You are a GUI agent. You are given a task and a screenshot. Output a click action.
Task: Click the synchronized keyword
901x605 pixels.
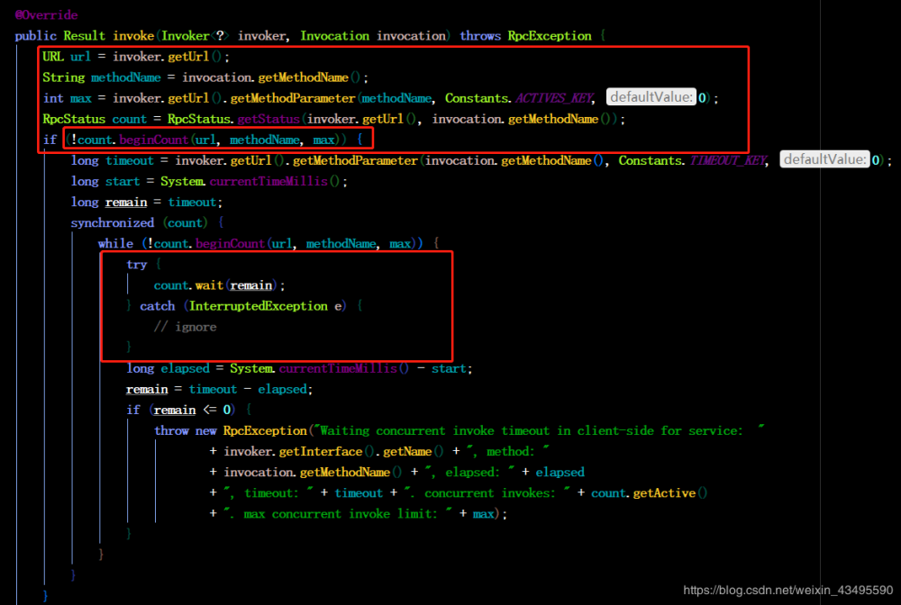pyautogui.click(x=112, y=222)
